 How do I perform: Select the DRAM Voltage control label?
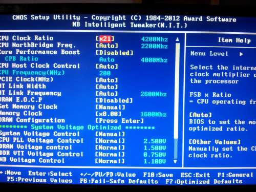tap(36, 147)
